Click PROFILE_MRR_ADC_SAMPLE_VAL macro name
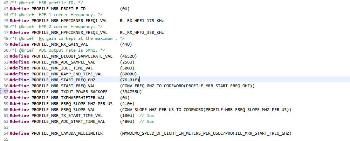Image resolution: width=350 pixels, height=141 pixels. click(x=63, y=62)
